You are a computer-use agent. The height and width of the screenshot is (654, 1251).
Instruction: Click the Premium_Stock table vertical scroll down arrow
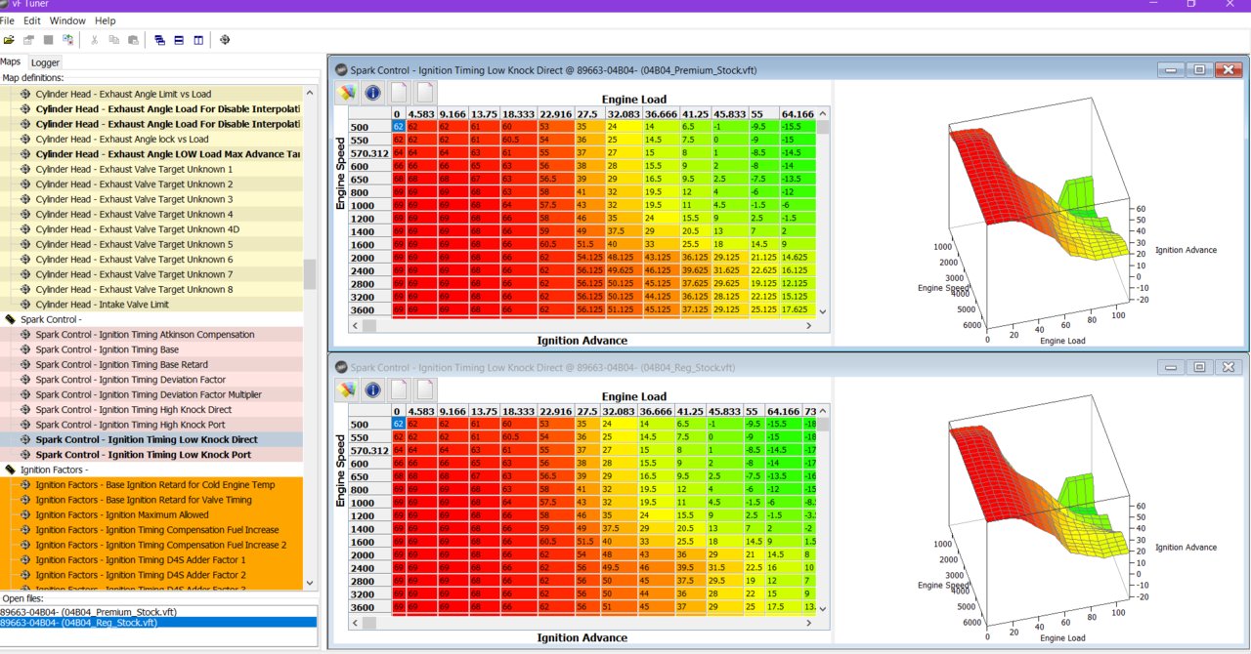click(x=823, y=311)
